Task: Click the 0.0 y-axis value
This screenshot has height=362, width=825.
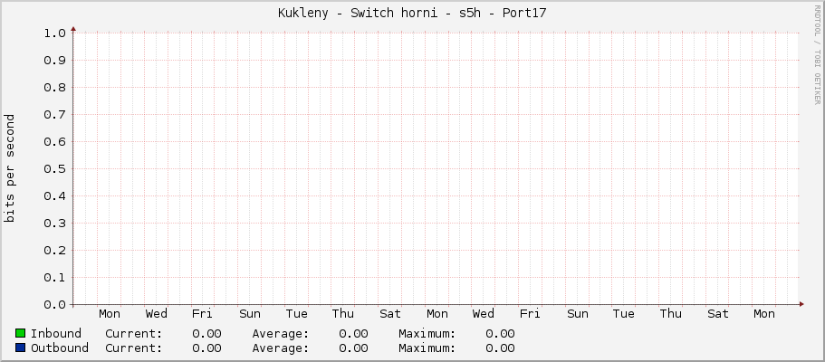Action: (53, 305)
